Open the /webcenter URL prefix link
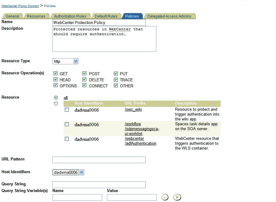 tap(134, 139)
